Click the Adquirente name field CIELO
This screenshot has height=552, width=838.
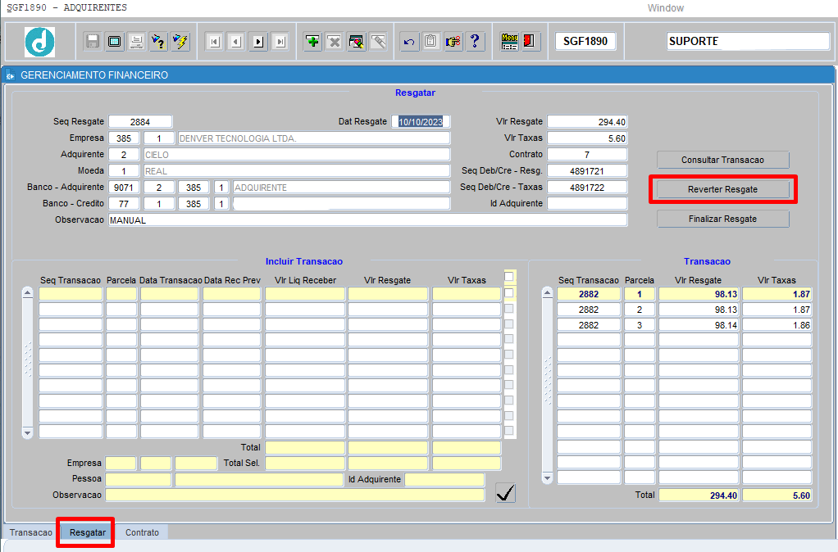point(297,155)
